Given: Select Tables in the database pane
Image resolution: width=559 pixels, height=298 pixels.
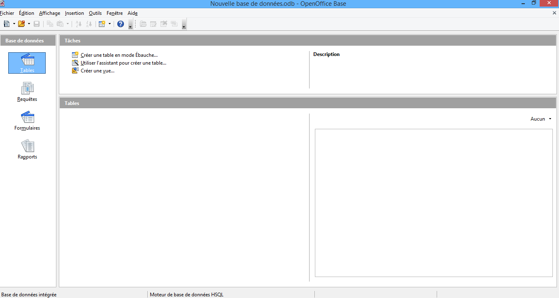Looking at the screenshot, I should 27,63.
